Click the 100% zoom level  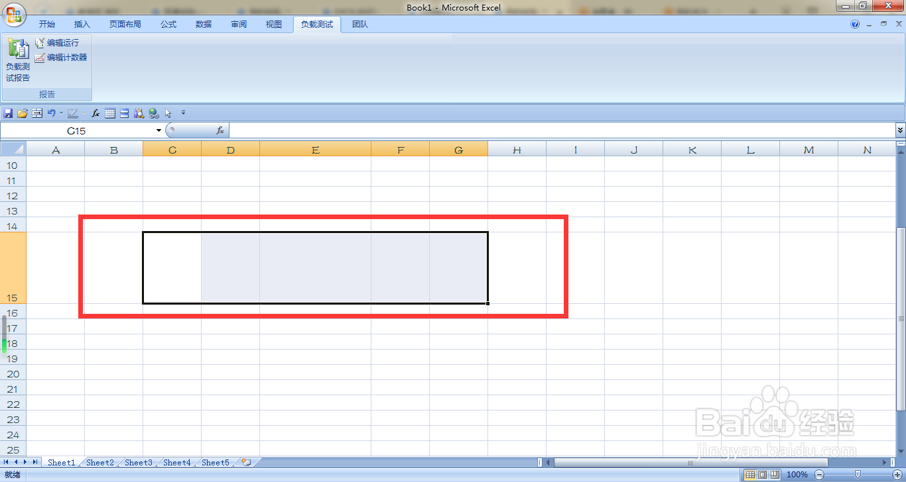point(797,475)
